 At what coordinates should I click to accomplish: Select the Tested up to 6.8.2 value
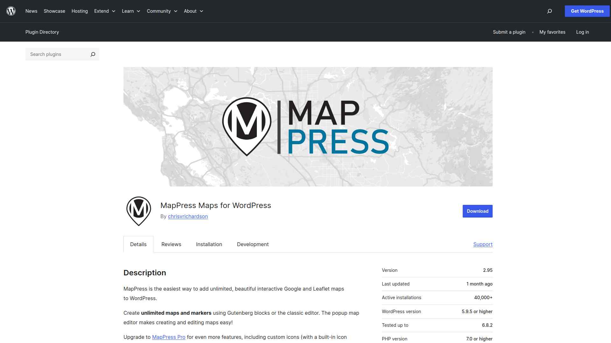pos(487,325)
